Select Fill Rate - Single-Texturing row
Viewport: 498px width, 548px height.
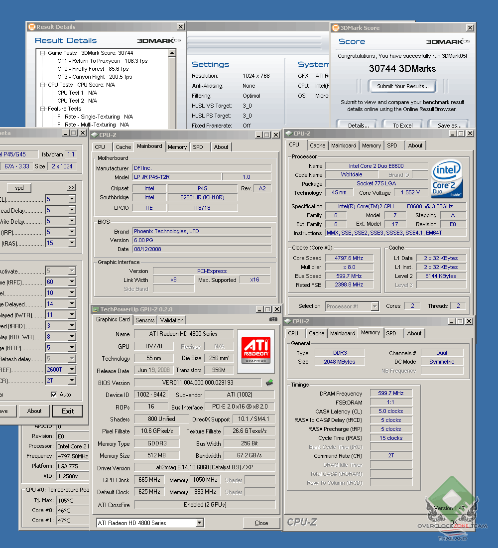[x=95, y=117]
